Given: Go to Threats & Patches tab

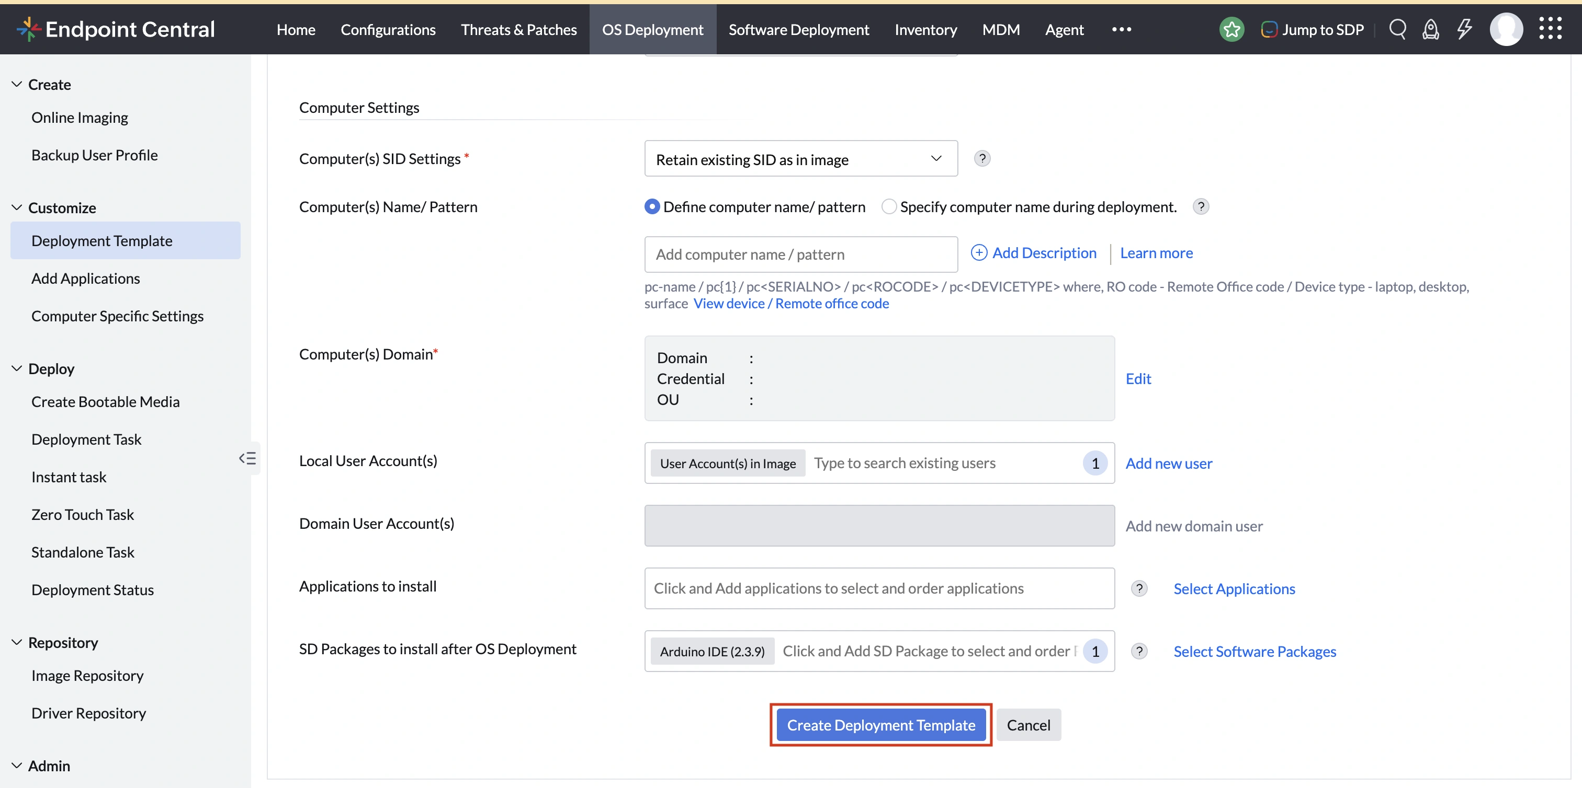Looking at the screenshot, I should (x=518, y=29).
